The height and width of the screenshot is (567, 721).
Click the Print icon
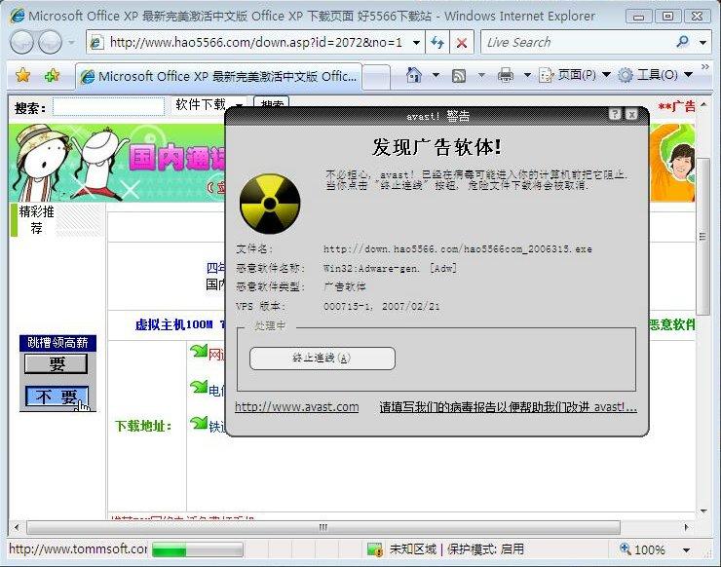pyautogui.click(x=506, y=75)
